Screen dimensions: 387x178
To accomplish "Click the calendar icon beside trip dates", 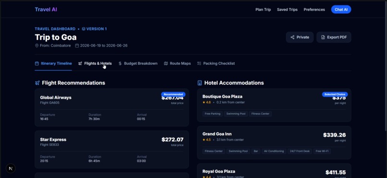I will coord(77,46).
